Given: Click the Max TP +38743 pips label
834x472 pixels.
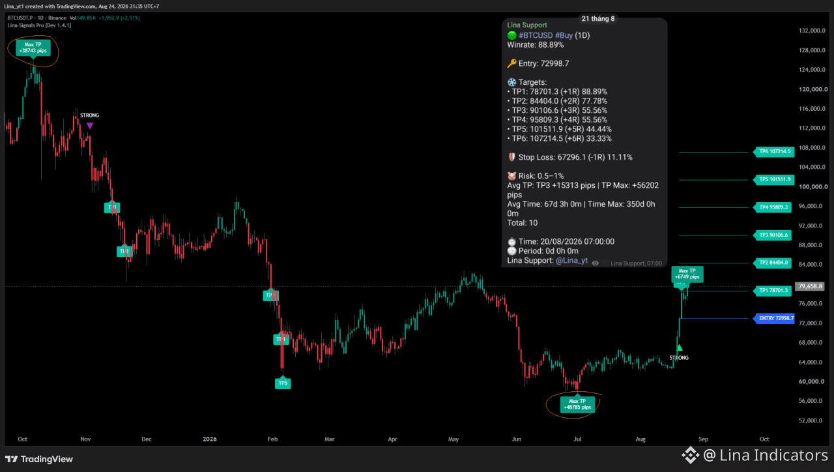Looking at the screenshot, I should pos(33,48).
